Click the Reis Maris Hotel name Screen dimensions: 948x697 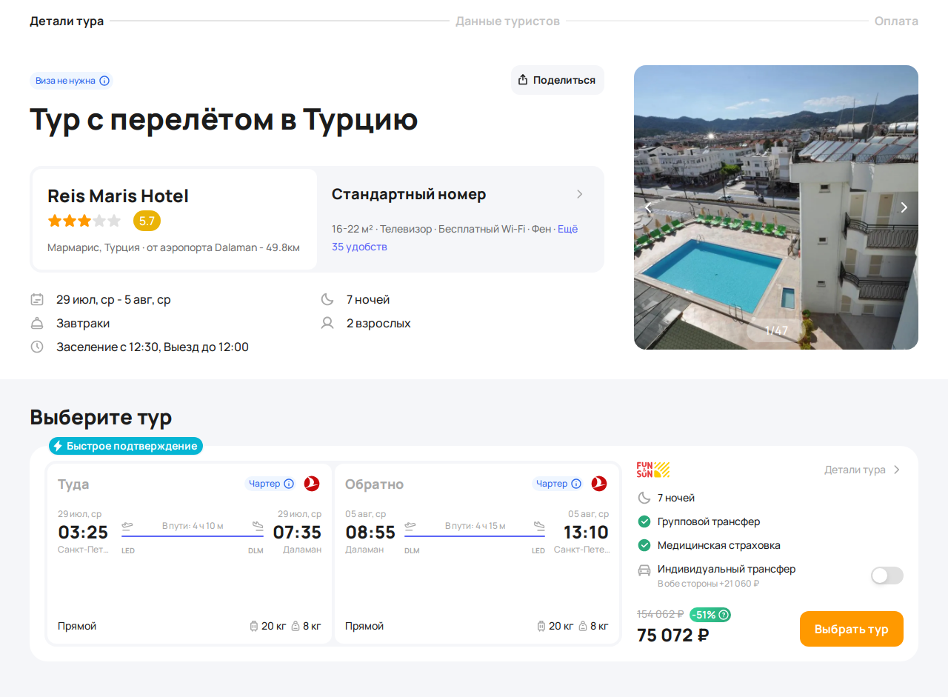(118, 196)
